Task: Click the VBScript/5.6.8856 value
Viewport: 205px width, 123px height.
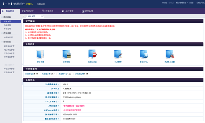Action: pos(70,115)
